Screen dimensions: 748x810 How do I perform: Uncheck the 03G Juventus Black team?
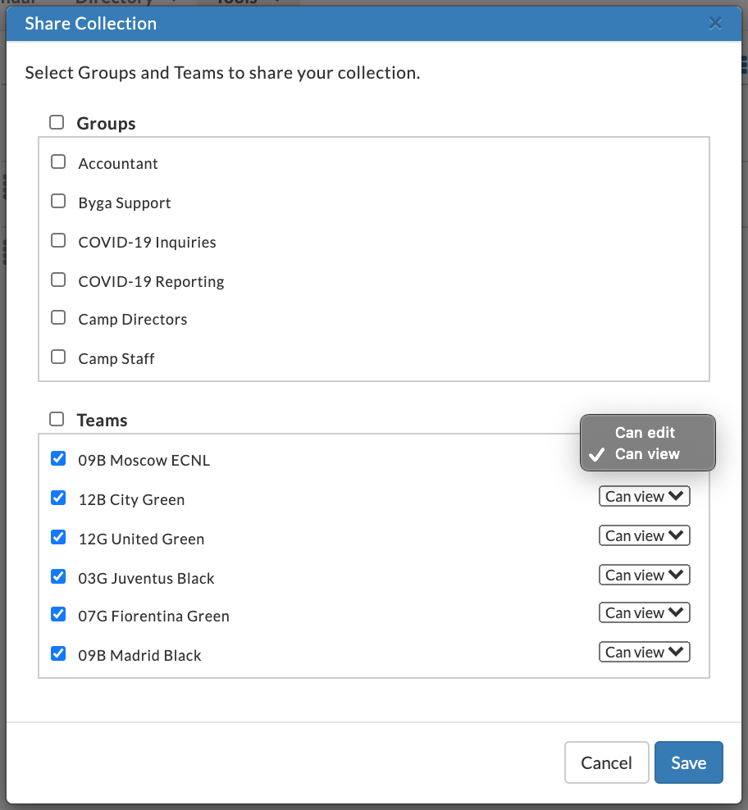(58, 576)
